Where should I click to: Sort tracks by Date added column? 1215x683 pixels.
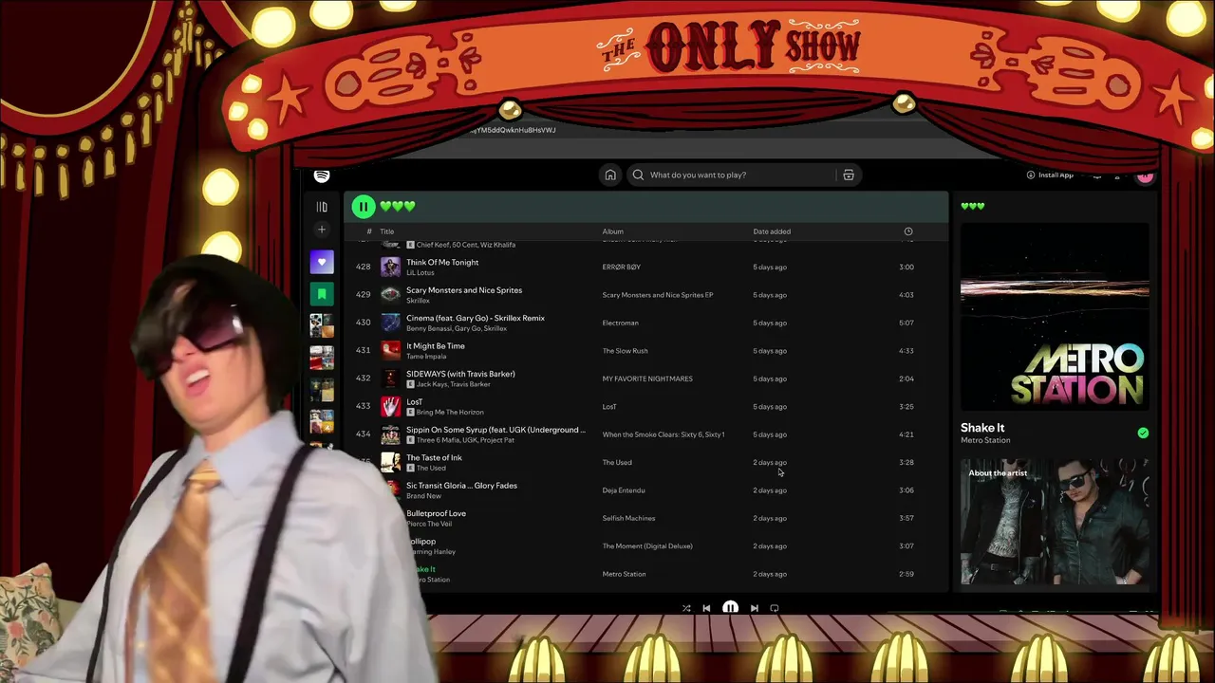tap(772, 231)
